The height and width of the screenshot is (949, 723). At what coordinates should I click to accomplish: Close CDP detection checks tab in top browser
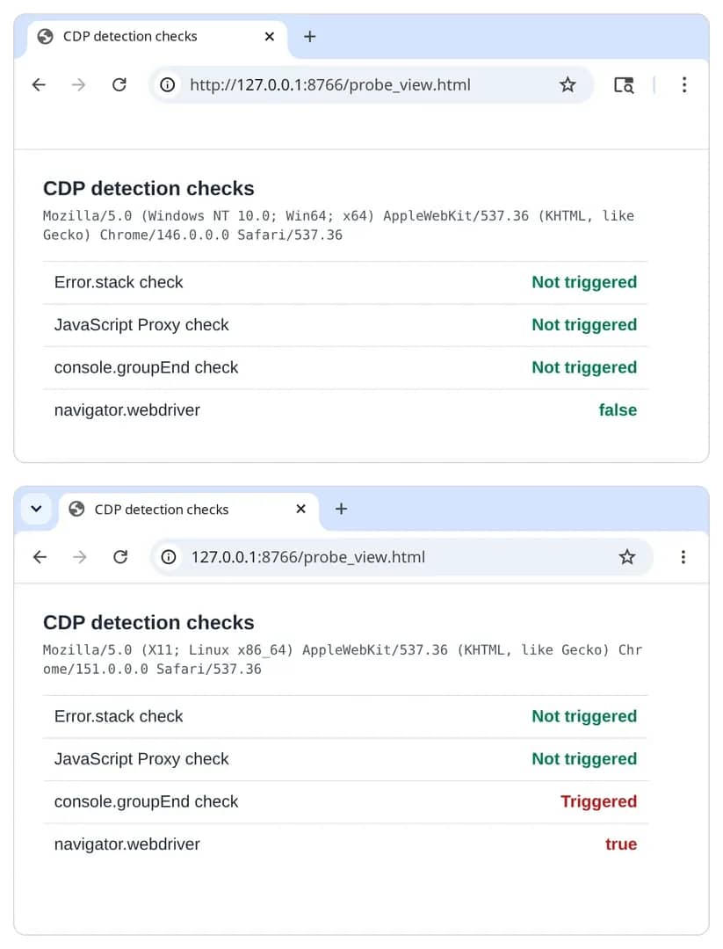[270, 37]
